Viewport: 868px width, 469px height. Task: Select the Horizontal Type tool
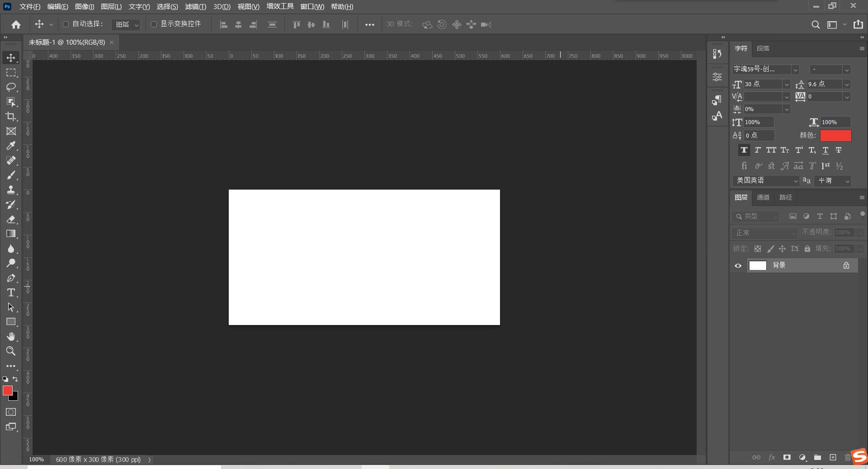11,293
